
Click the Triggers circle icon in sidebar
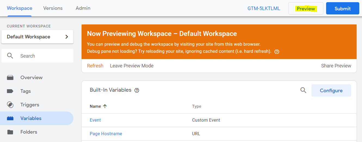click(x=10, y=105)
